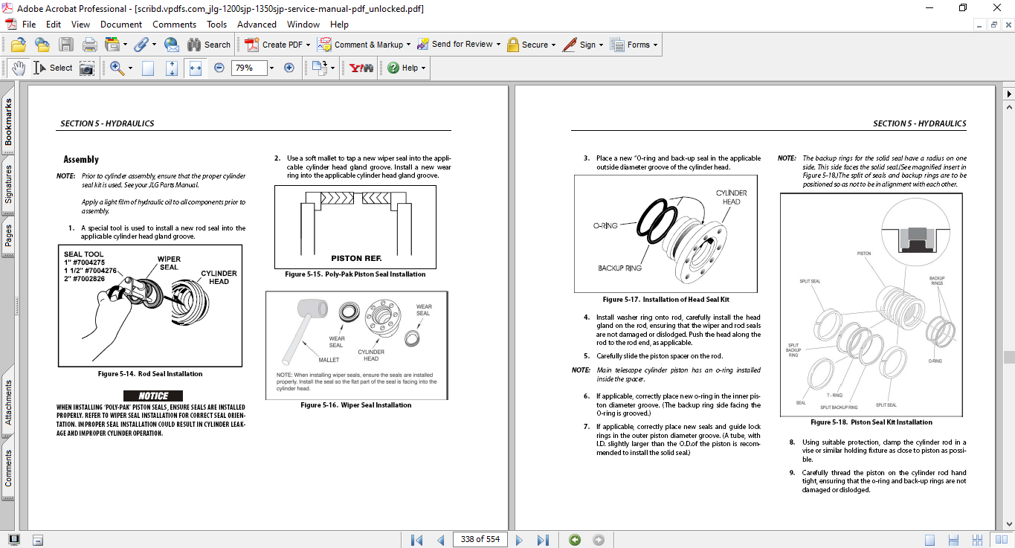Expand the Secure dropdown arrow

click(x=554, y=45)
